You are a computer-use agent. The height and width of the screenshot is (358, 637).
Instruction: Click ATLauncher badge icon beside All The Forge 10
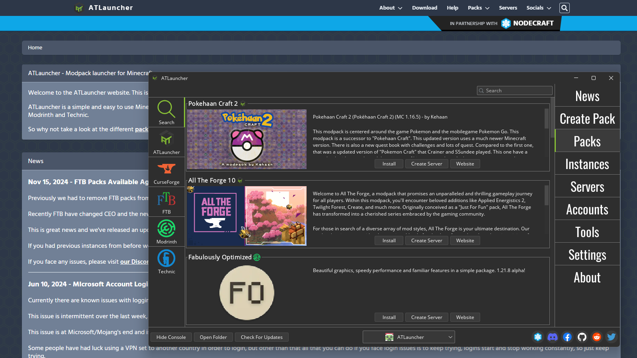pos(240,181)
